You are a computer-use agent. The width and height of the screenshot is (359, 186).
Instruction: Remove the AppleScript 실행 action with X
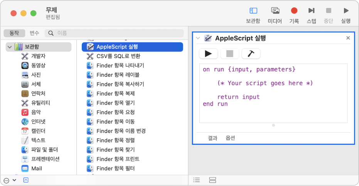(348, 38)
